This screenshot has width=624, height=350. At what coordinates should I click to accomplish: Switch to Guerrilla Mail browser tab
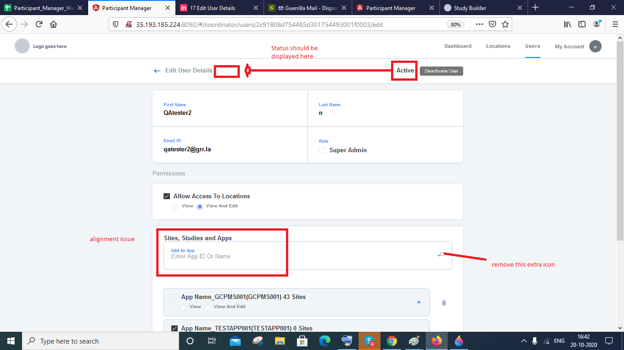308,8
